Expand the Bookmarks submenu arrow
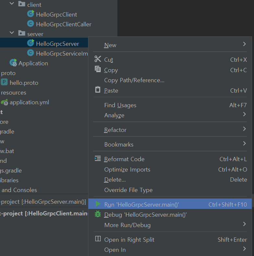Viewport: 254px width, 256px height. (x=244, y=143)
